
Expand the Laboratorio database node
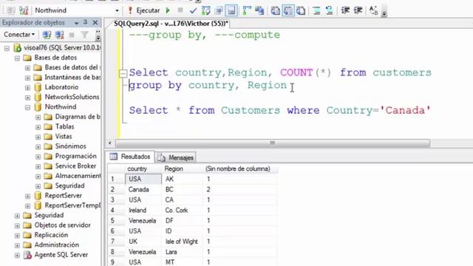pyautogui.click(x=27, y=87)
